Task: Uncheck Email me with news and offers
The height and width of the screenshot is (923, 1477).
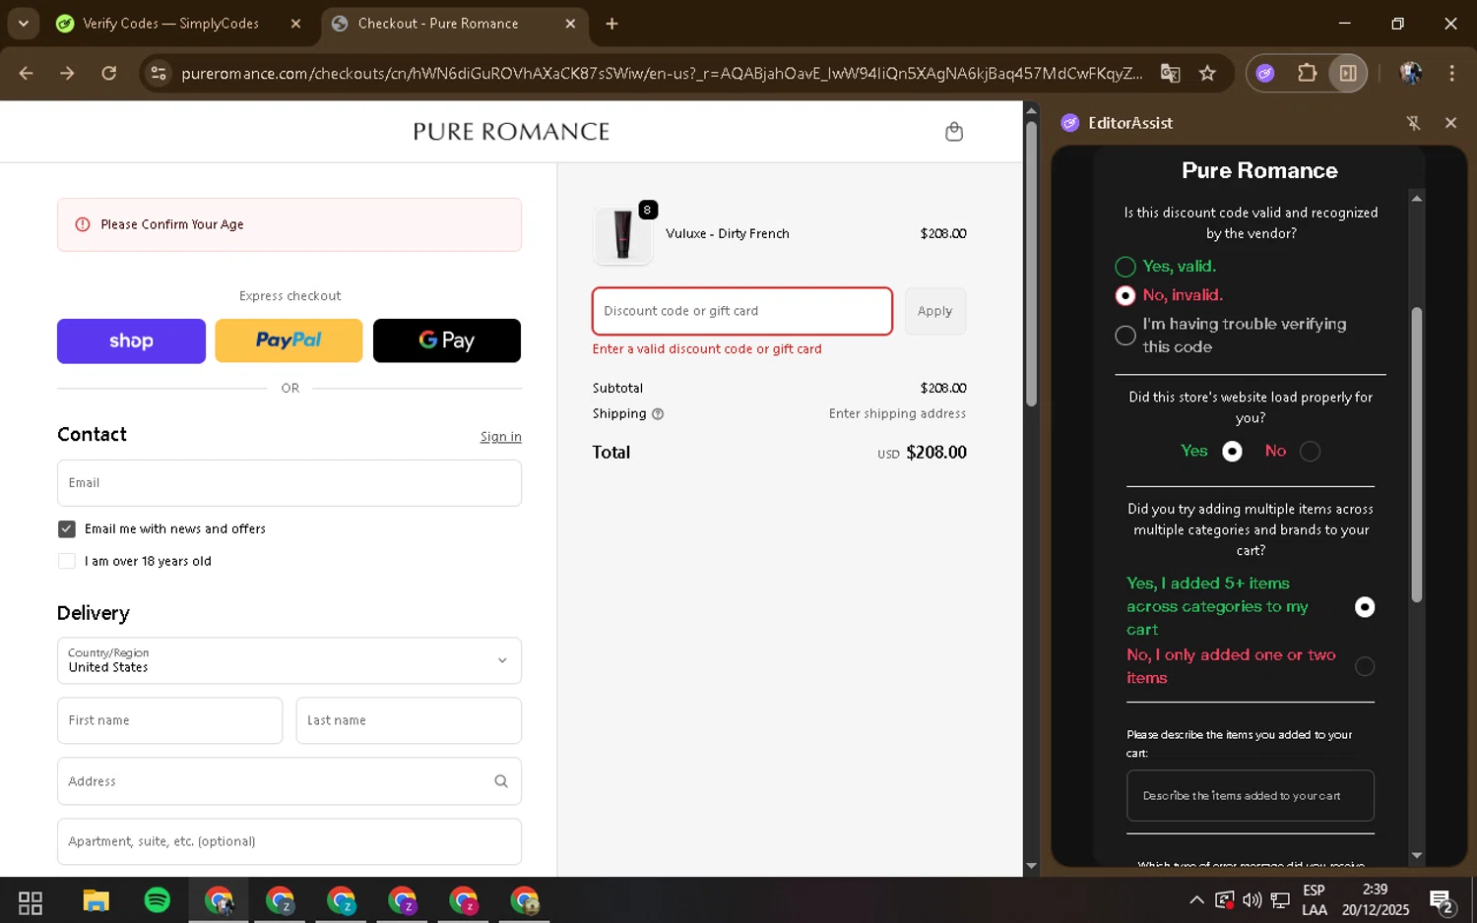Action: [x=67, y=529]
